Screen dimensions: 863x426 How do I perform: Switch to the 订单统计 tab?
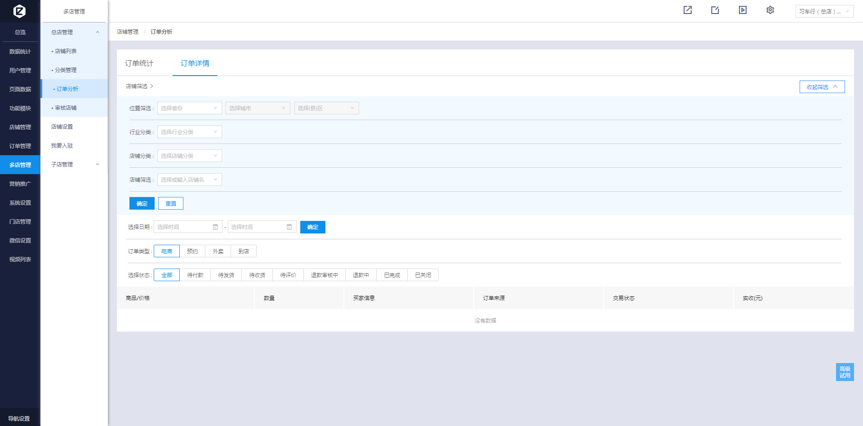click(139, 63)
